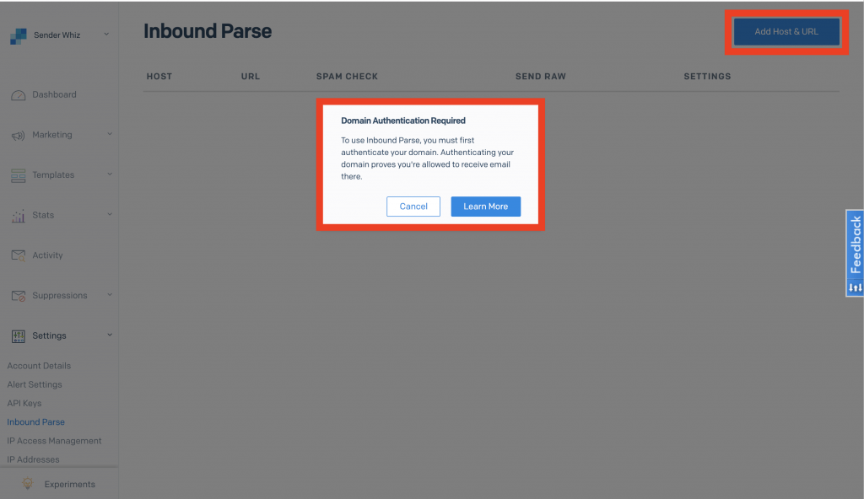The width and height of the screenshot is (864, 499).
Task: Open the Feedback side tab
Action: coord(855,253)
